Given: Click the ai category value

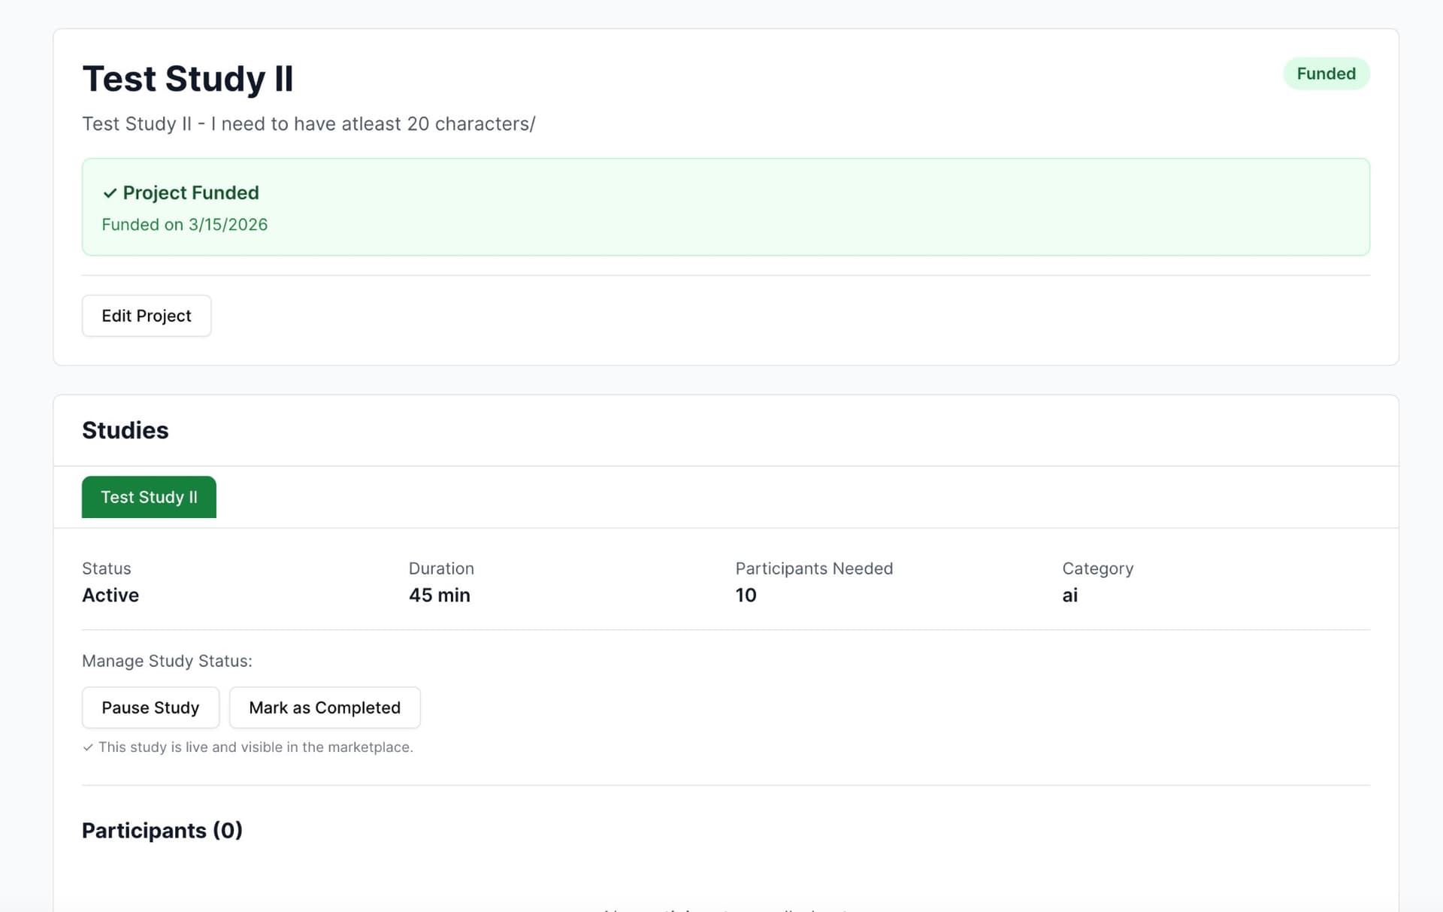Looking at the screenshot, I should point(1069,595).
